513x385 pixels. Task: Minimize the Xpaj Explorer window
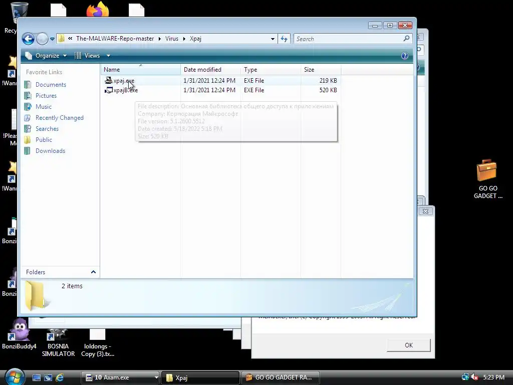tap(375, 26)
